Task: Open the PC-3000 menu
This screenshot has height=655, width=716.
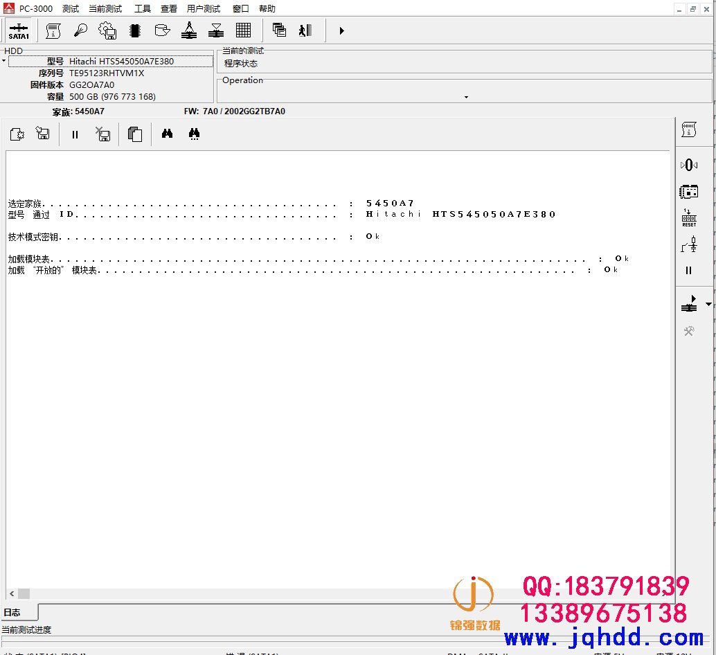Action: click(35, 9)
